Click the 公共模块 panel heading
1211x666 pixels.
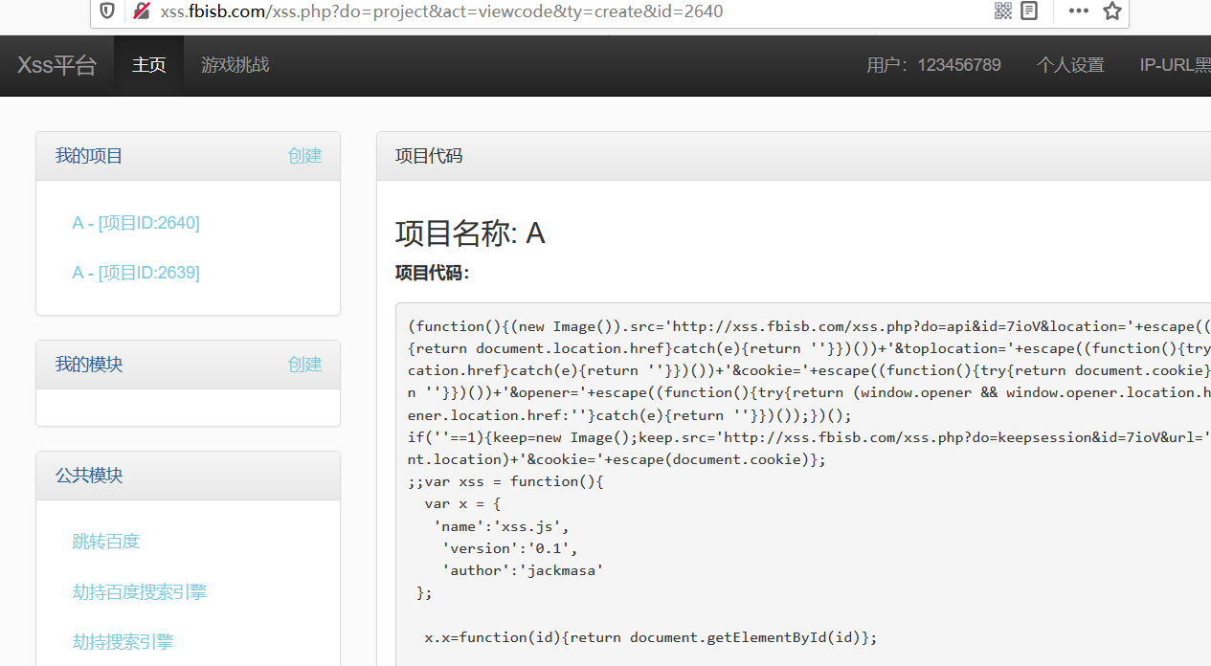[x=89, y=476]
